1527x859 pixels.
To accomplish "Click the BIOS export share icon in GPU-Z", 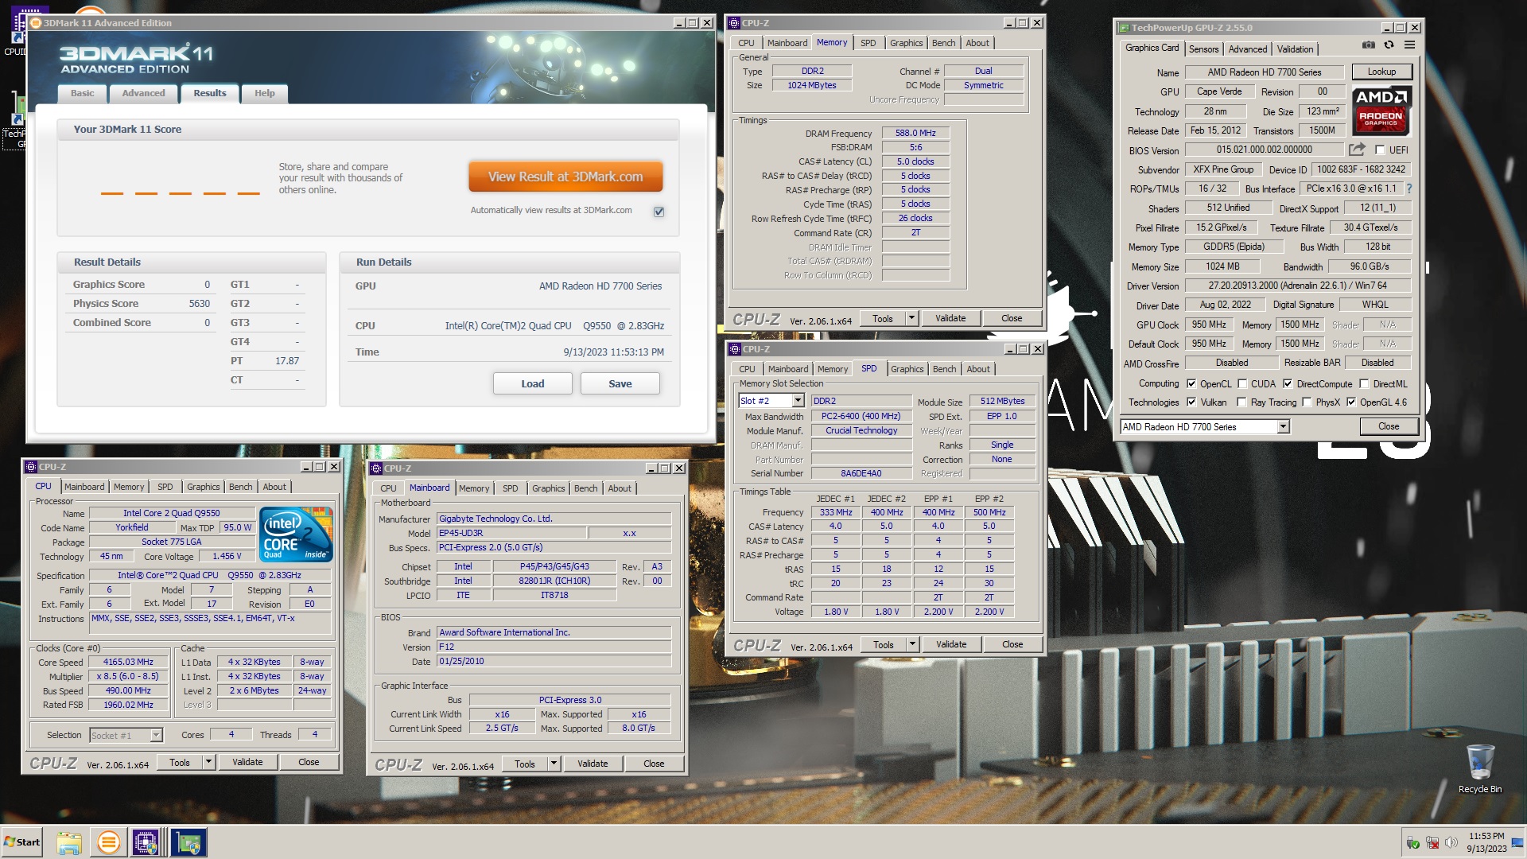I will pyautogui.click(x=1357, y=150).
